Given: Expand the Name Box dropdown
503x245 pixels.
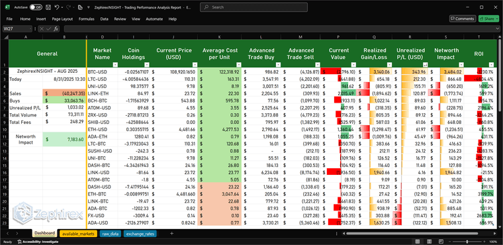Looking at the screenshot, I should click(x=30, y=29).
